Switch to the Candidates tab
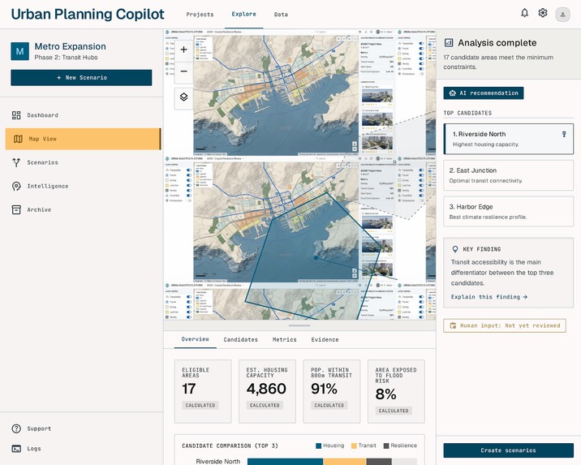 pos(240,339)
